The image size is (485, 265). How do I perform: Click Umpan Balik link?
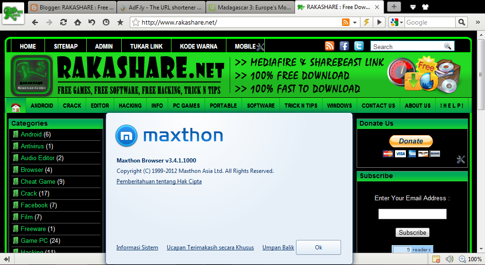pos(278,248)
